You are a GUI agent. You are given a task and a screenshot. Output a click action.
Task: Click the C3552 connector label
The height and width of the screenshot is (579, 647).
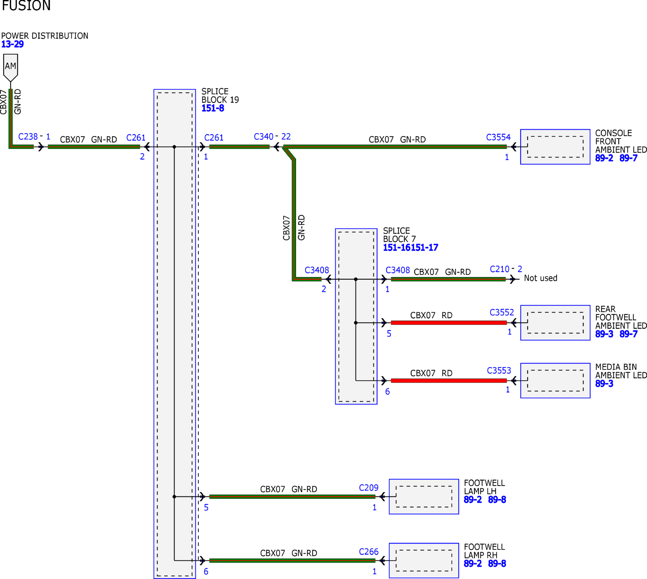pos(502,312)
